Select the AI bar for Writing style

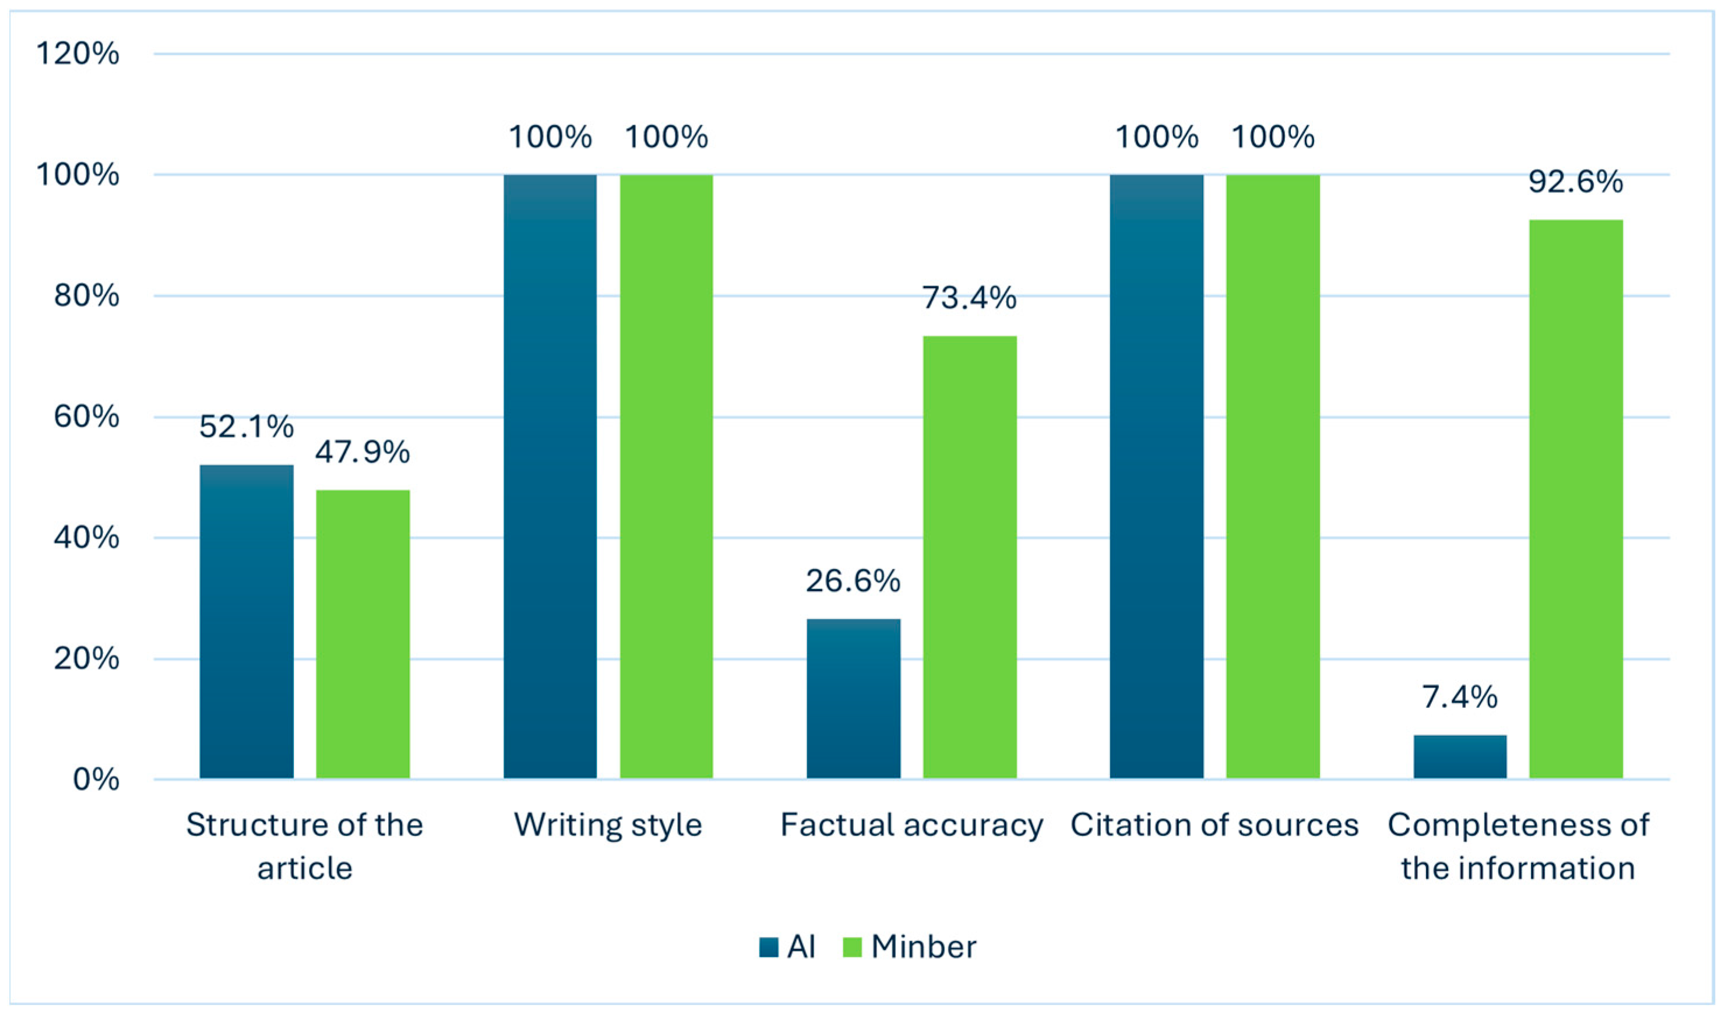[550, 477]
